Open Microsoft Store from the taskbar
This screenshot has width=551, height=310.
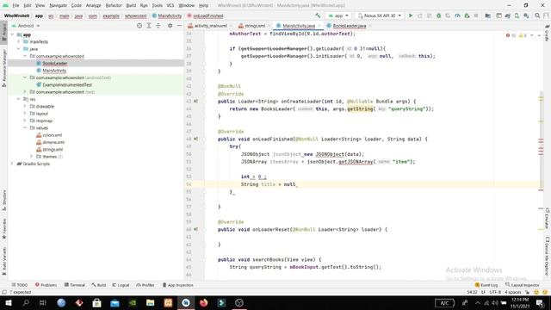[97, 302]
